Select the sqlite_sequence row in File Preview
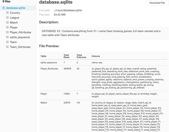Screen dimensions: 169x132 coord(49,62)
